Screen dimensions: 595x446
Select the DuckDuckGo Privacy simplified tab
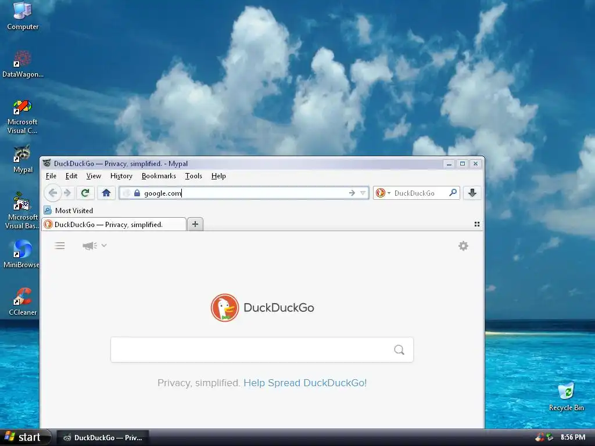114,224
